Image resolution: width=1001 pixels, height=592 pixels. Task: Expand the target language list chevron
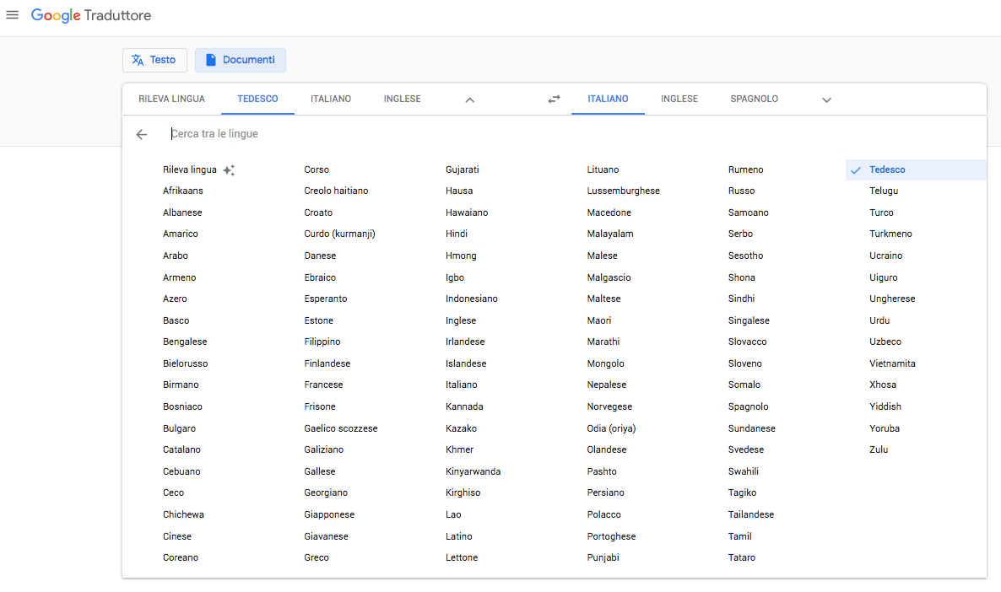click(x=826, y=100)
